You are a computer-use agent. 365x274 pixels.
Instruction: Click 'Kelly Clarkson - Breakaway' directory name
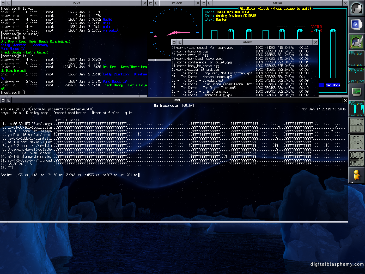click(x=25, y=45)
